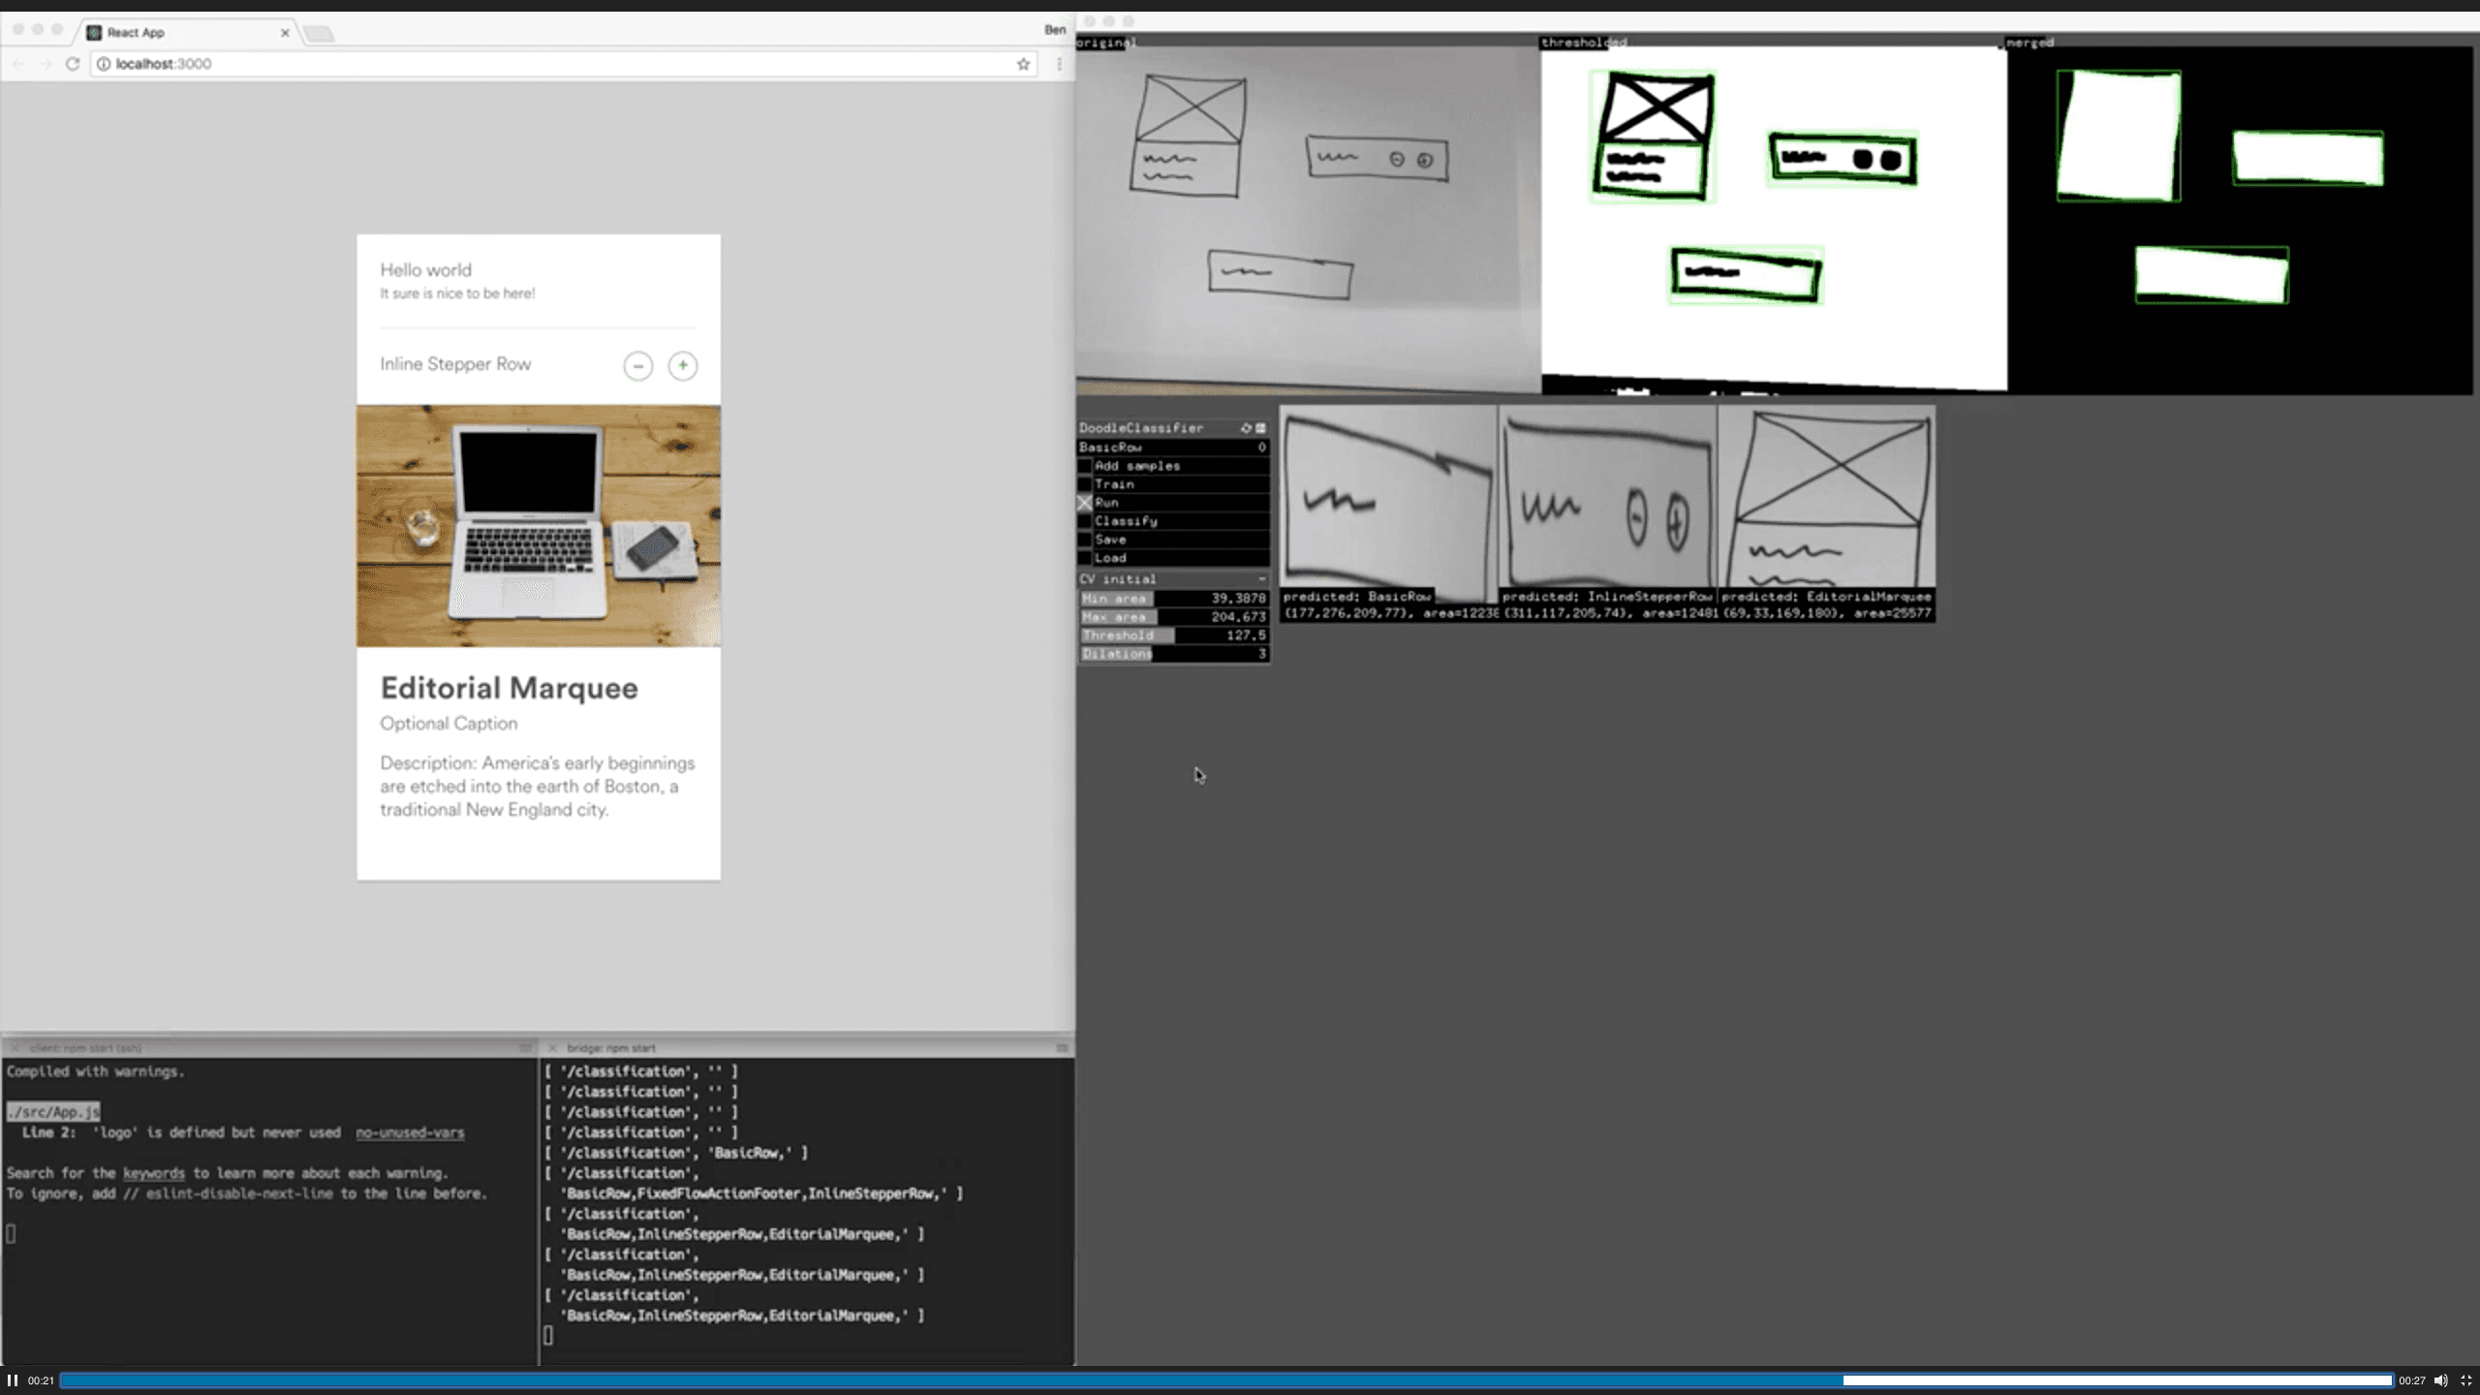Mute the video volume icon
This screenshot has height=1395, width=2480.
(x=2440, y=1380)
